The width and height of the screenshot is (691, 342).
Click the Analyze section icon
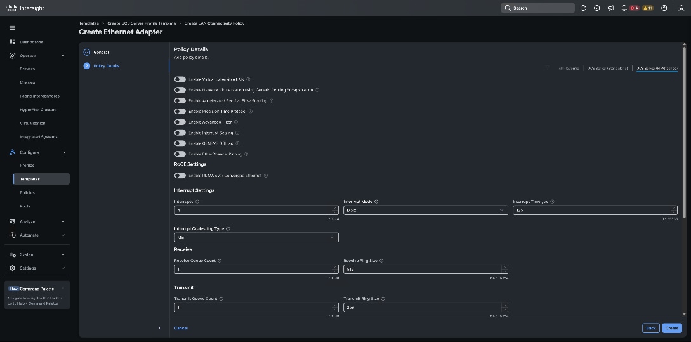pos(12,221)
